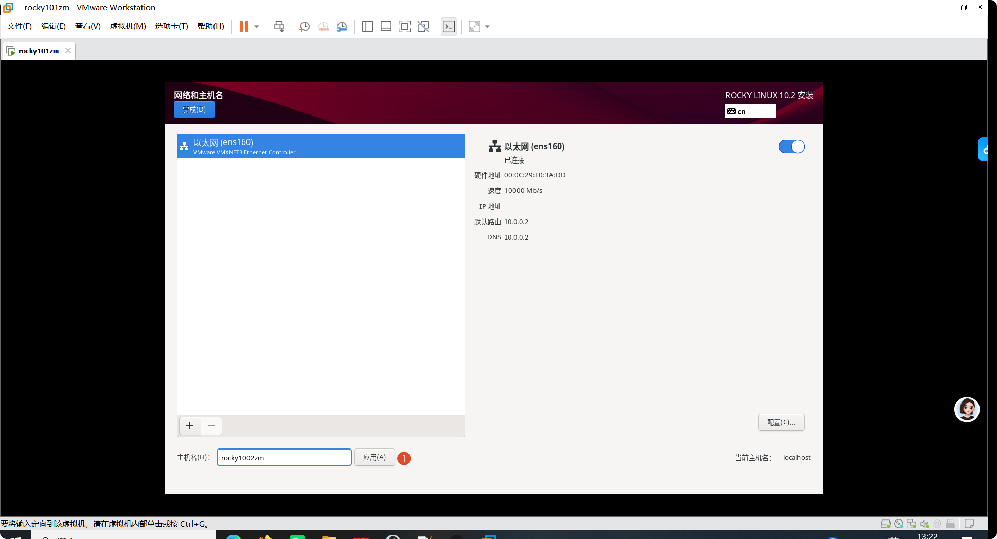This screenshot has width=997, height=539.
Task: Toggle the library sidebar view icon
Action: 367,27
